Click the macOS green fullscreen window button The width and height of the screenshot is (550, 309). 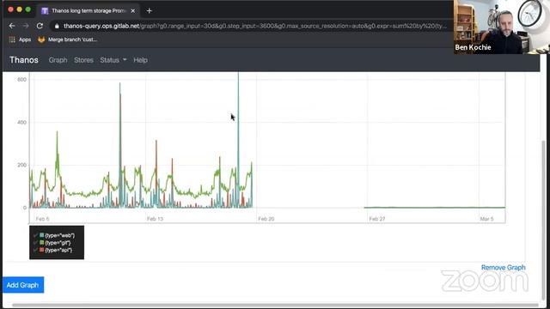[x=28, y=9]
